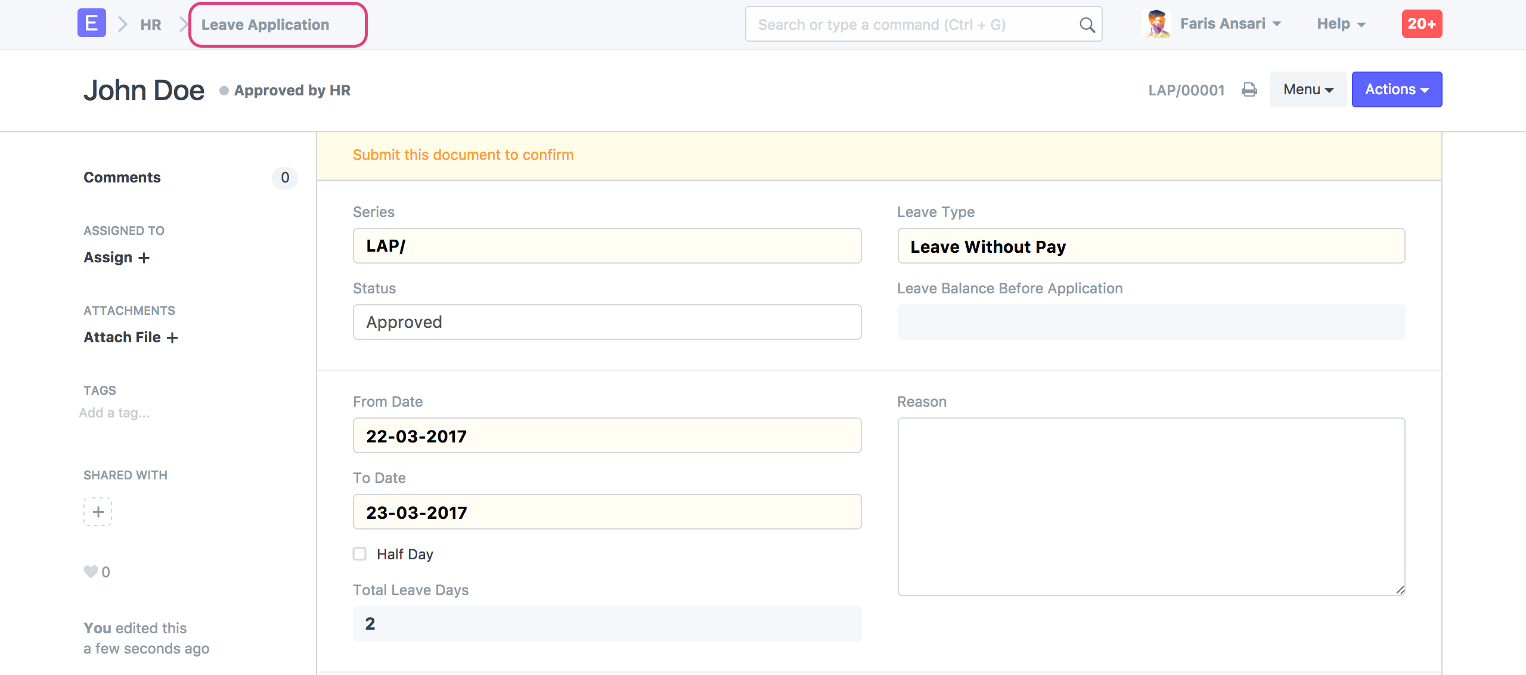Click the Leave Application breadcrumb

265,24
